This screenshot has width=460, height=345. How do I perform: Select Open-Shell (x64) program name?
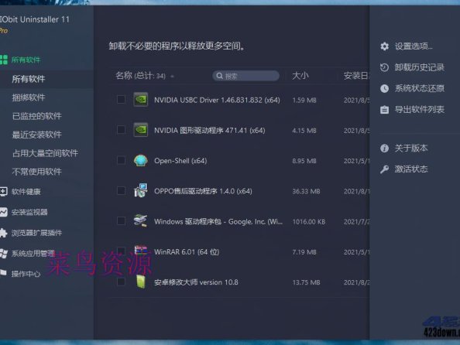click(x=180, y=161)
